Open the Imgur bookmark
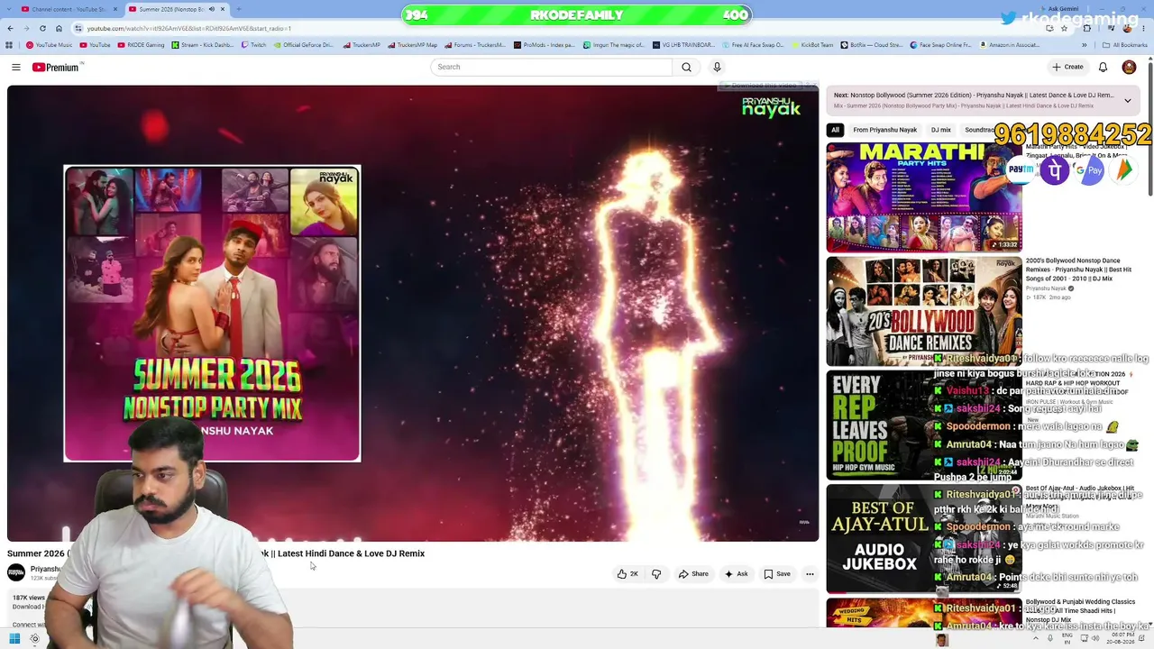1154x649 pixels. point(614,45)
